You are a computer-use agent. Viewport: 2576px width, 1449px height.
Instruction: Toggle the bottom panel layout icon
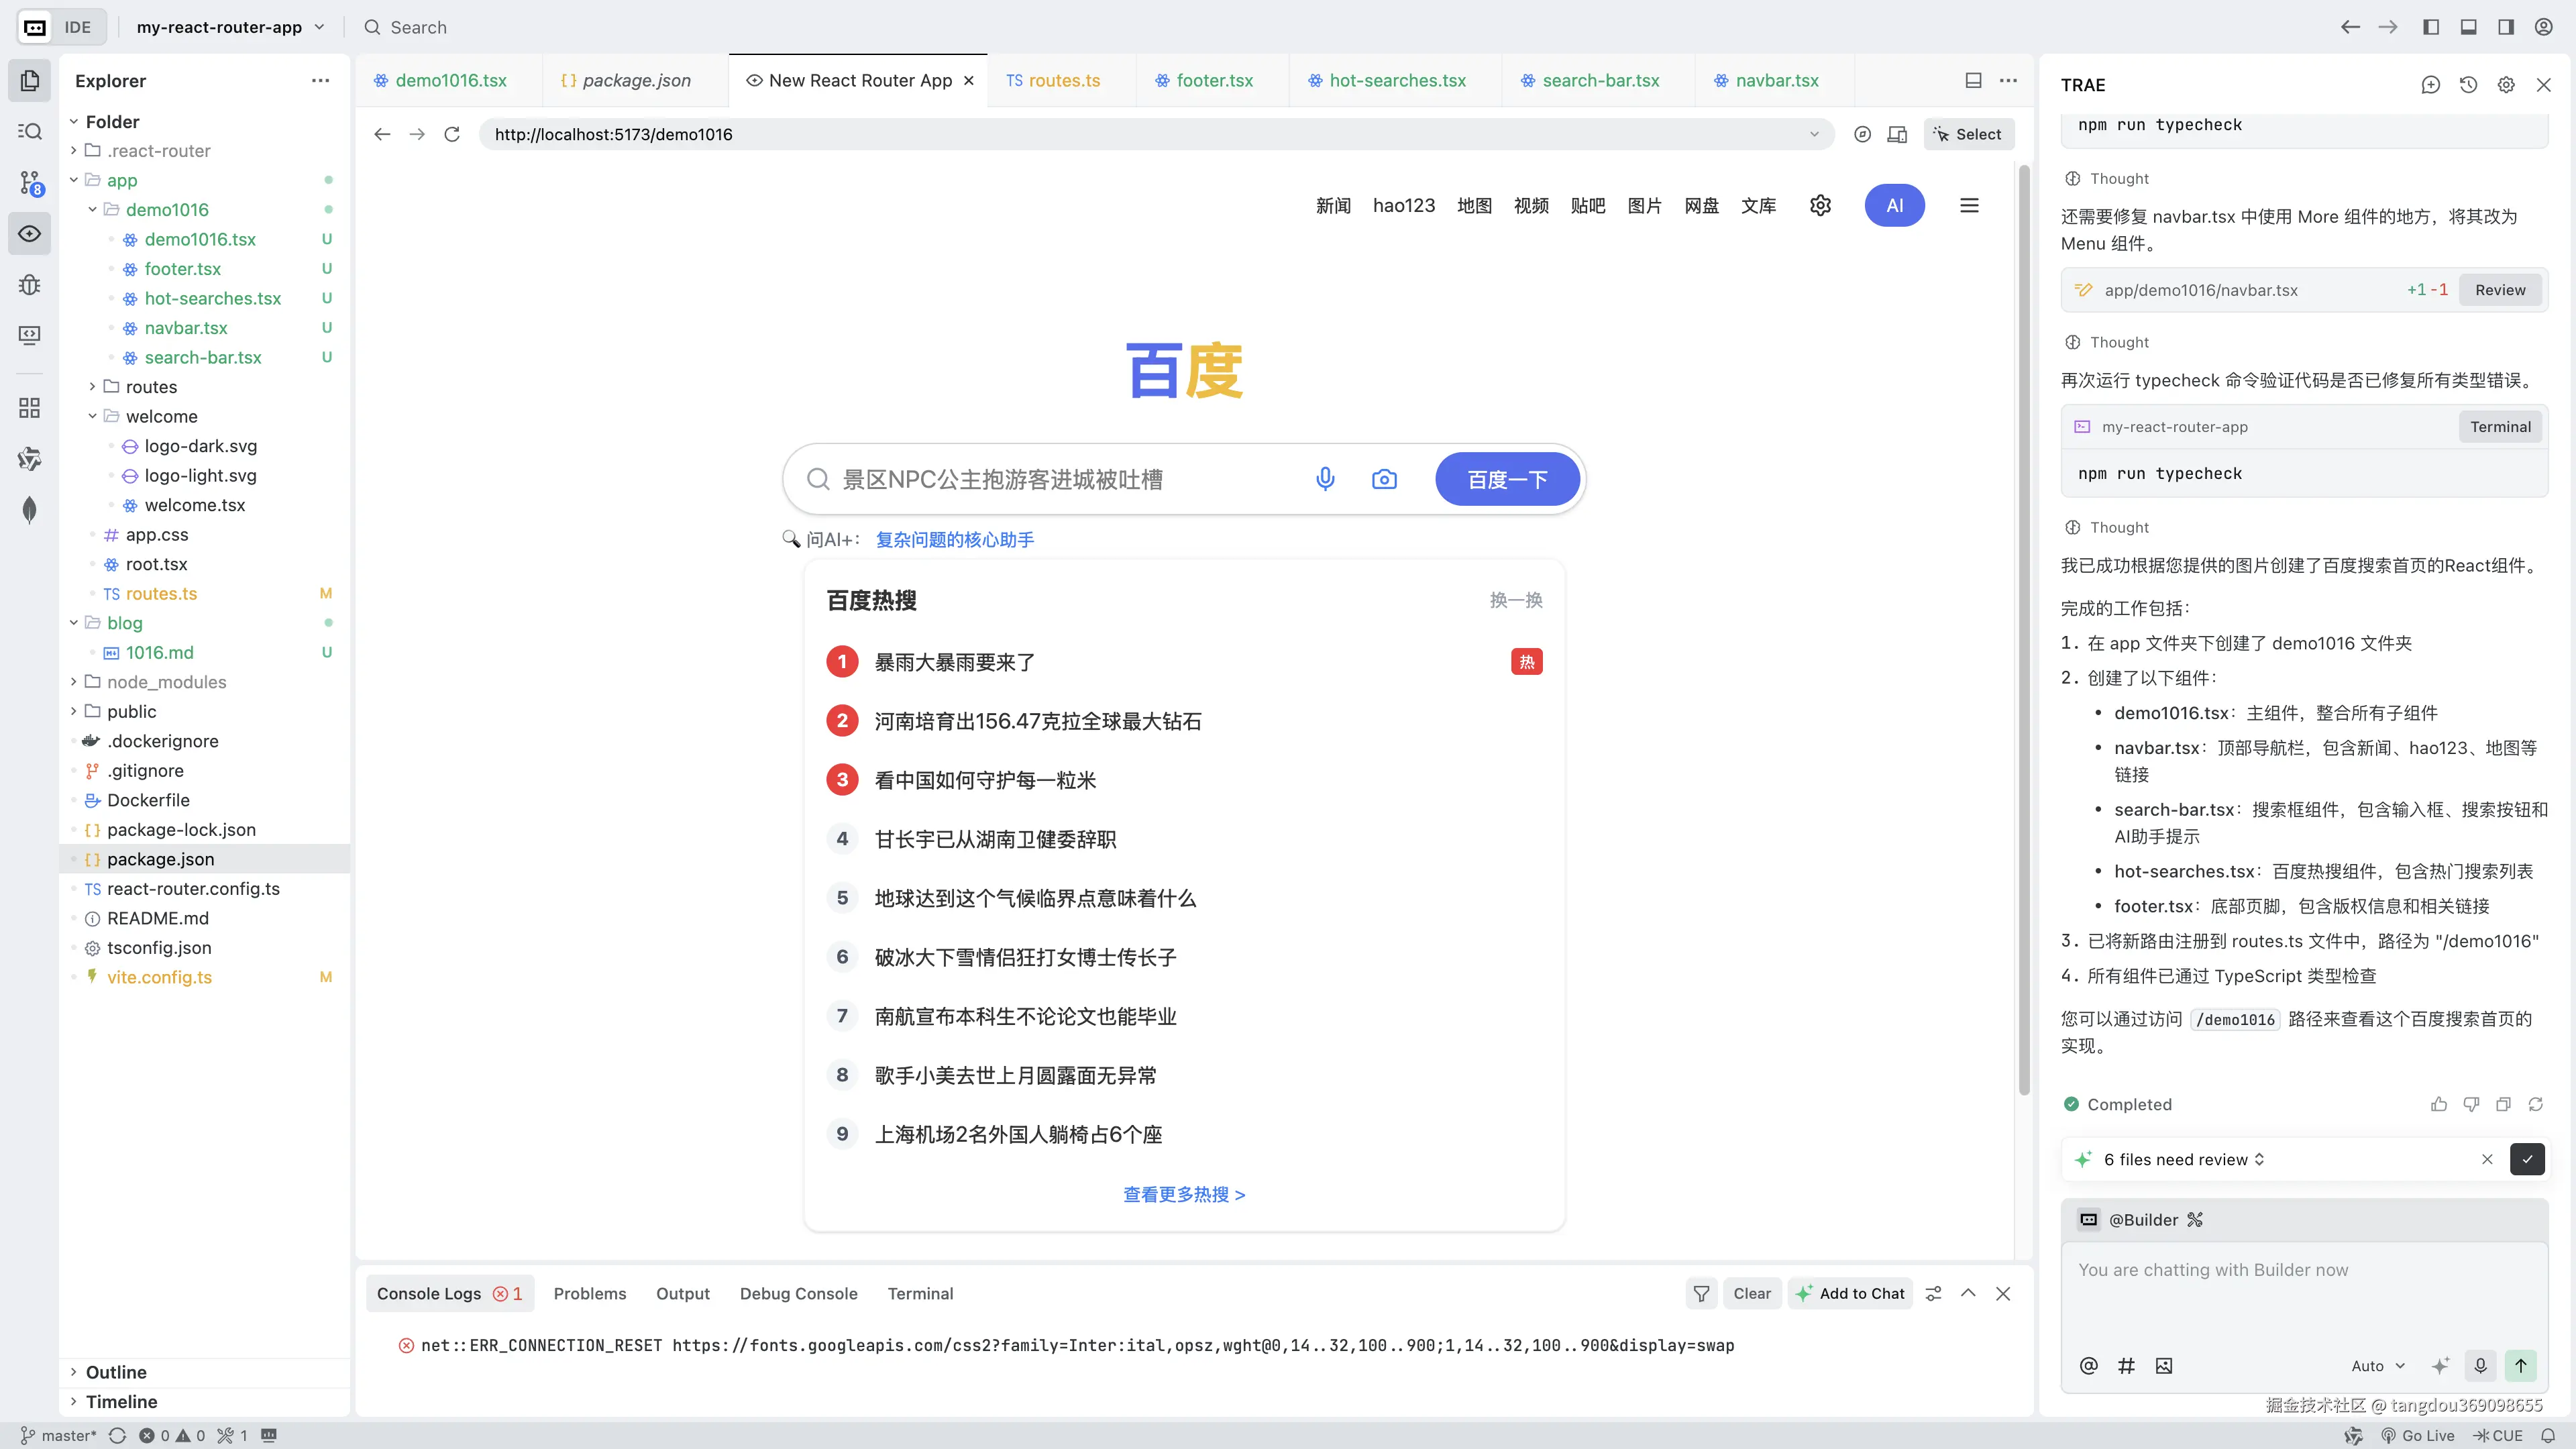[x=2468, y=27]
